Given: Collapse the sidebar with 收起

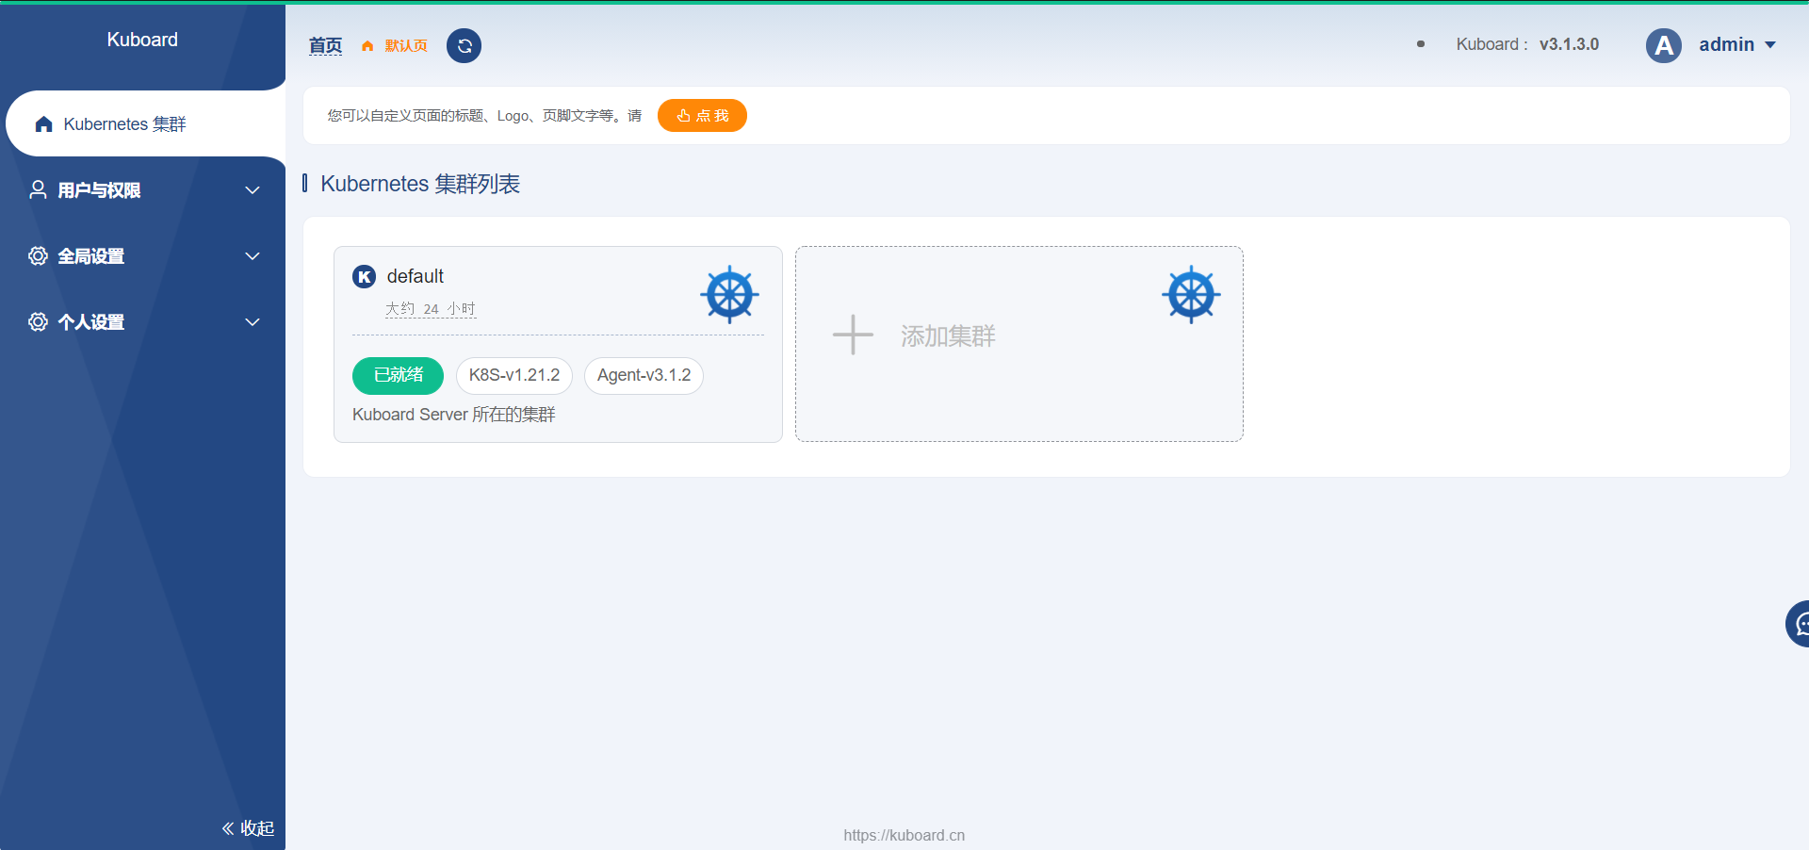Looking at the screenshot, I should tap(248, 827).
